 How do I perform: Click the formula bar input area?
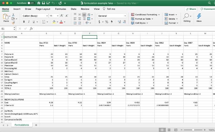point(124,28)
